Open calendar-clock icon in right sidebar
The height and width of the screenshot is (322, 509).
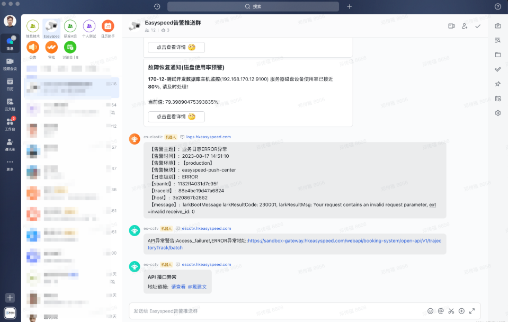498,99
